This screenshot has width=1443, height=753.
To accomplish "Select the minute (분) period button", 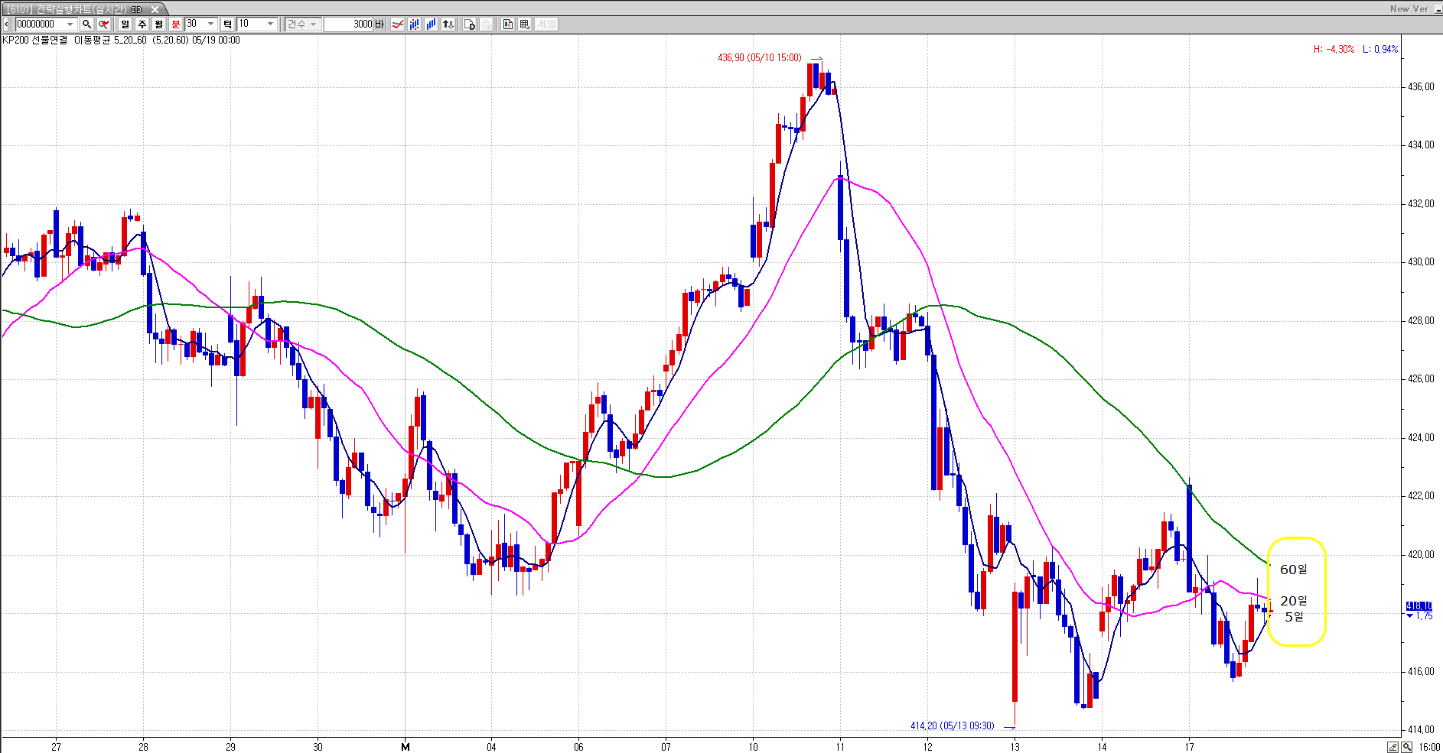I will point(175,24).
